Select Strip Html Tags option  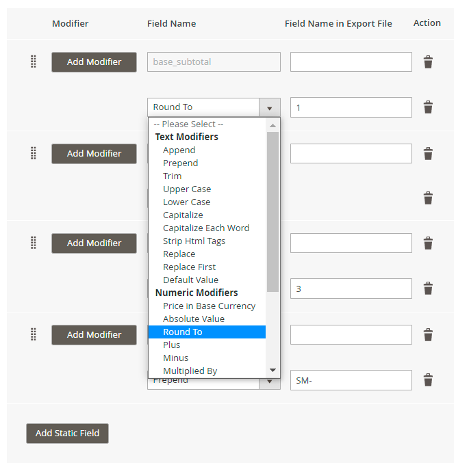click(x=194, y=241)
